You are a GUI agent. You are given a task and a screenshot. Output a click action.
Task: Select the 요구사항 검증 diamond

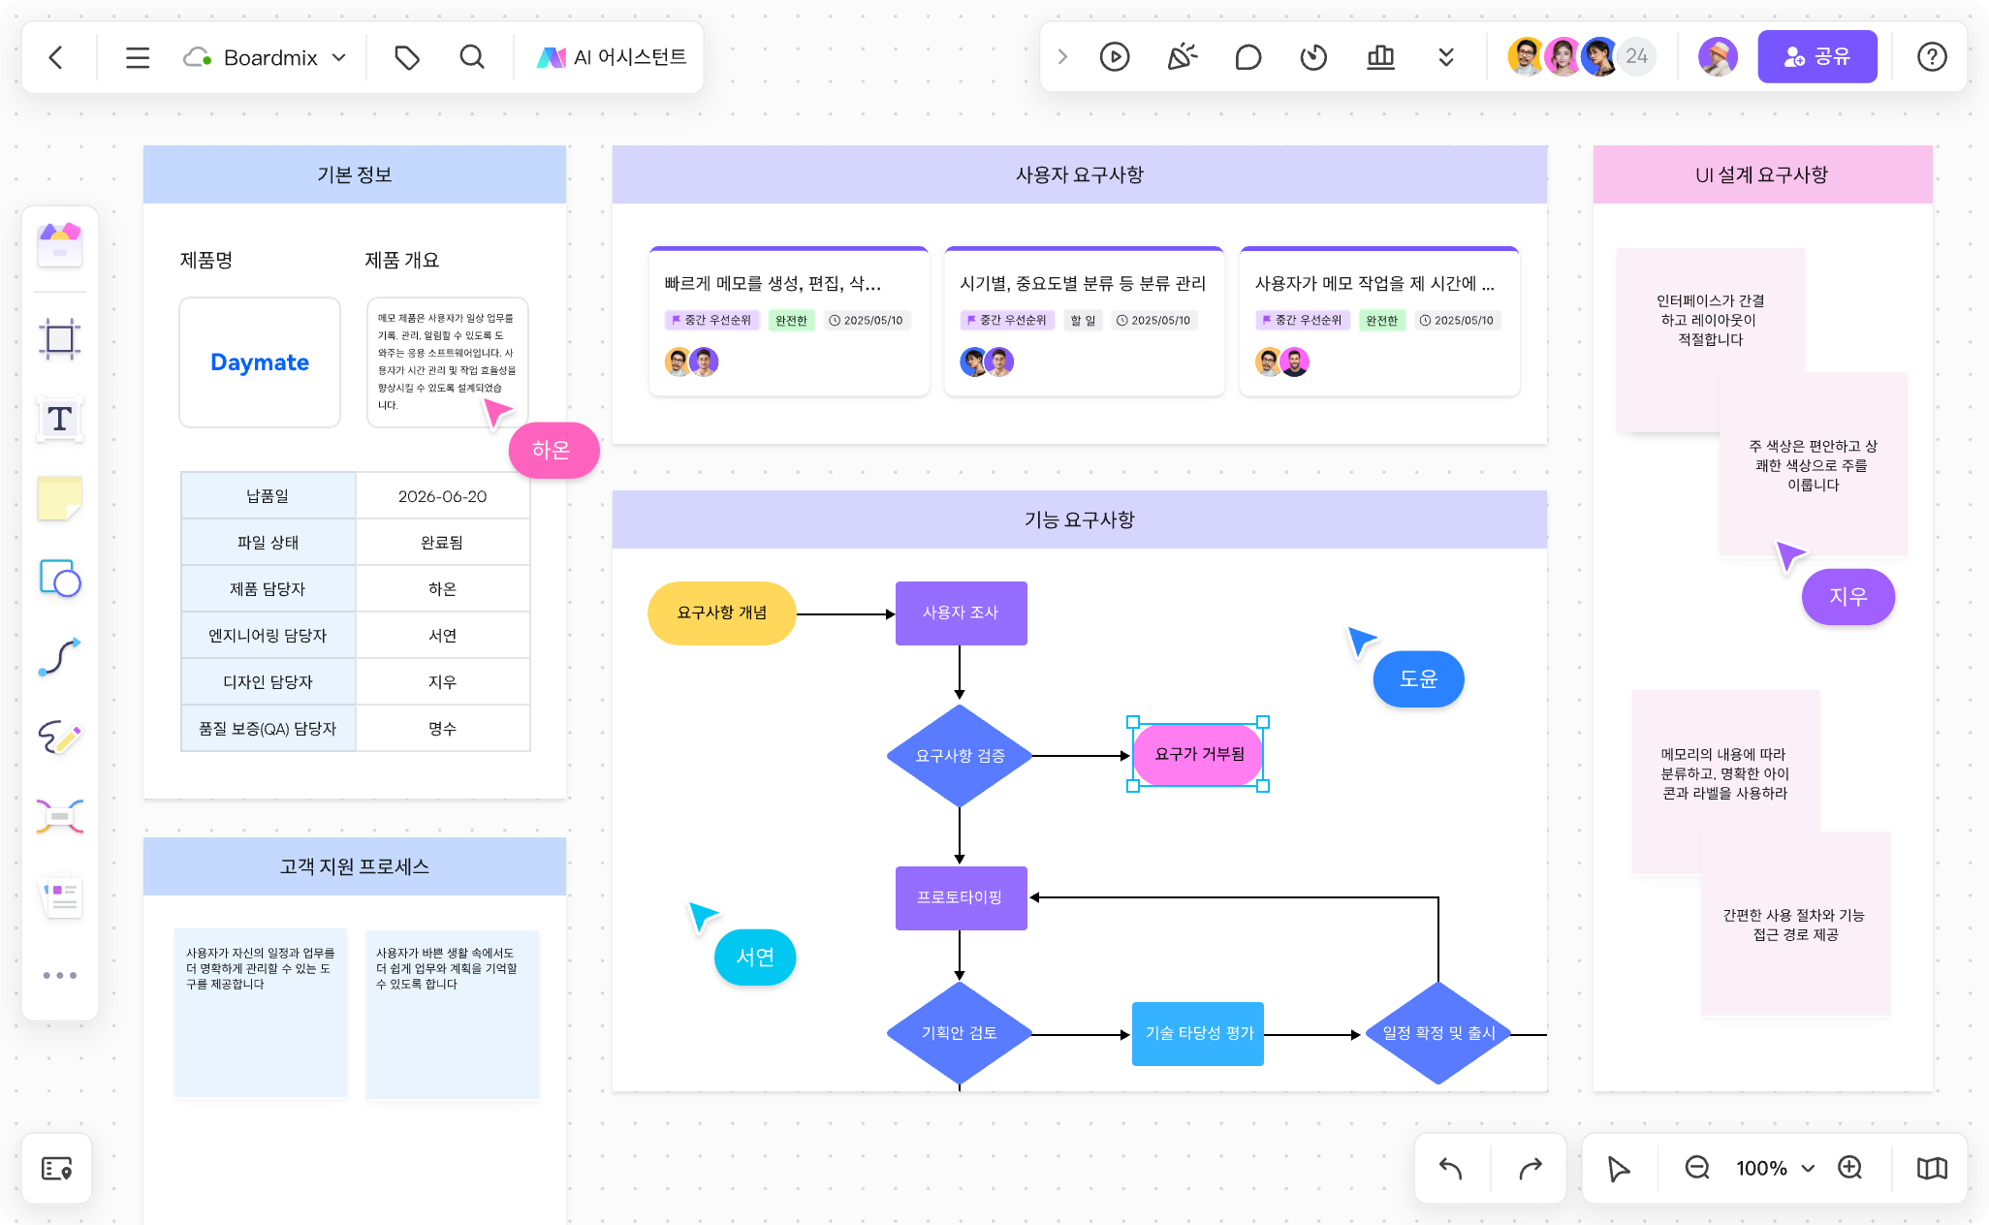961,756
